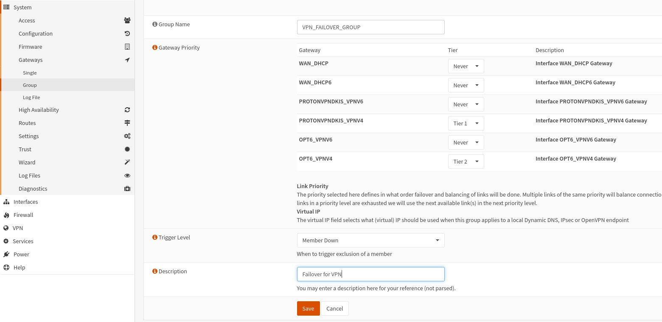Click the Diagnostics medkit icon
Image resolution: width=662 pixels, height=322 pixels.
click(x=127, y=189)
